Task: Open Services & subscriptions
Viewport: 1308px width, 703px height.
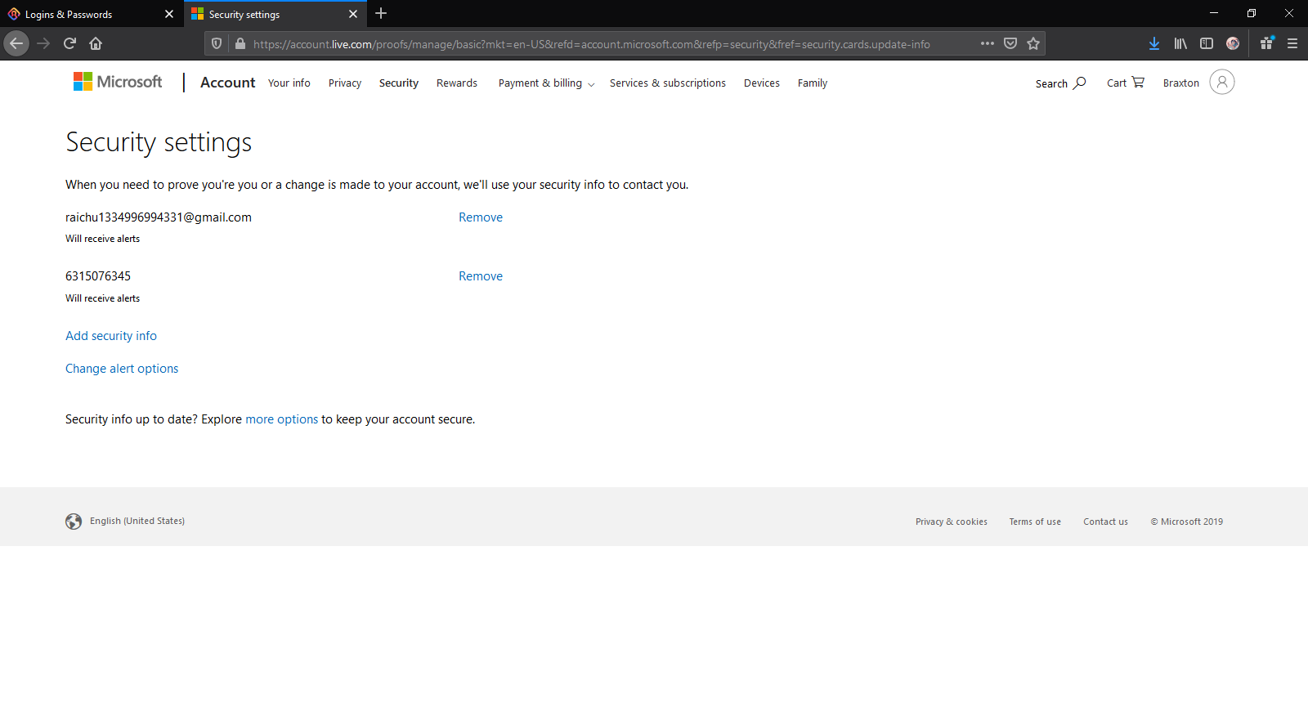Action: tap(668, 83)
